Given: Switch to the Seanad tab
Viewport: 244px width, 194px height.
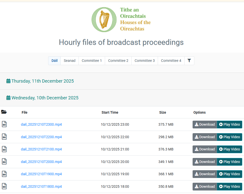Looking at the screenshot, I should point(69,61).
